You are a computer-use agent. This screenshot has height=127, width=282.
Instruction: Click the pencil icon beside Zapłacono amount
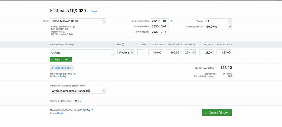coord(224,74)
